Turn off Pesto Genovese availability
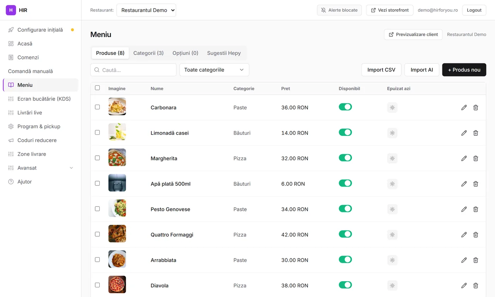The width and height of the screenshot is (495, 297). click(345, 209)
